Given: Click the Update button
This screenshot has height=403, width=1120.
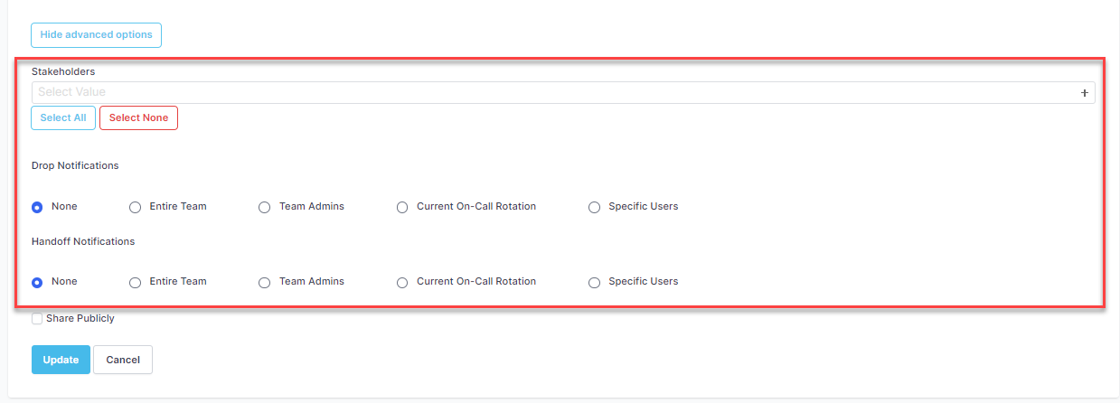Looking at the screenshot, I should tap(61, 360).
